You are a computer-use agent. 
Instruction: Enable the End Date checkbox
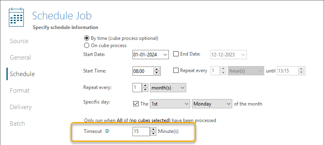tap(176, 54)
